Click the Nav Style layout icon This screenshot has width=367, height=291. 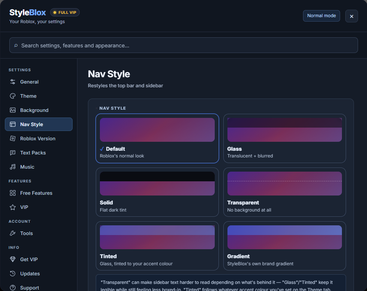tap(13, 124)
